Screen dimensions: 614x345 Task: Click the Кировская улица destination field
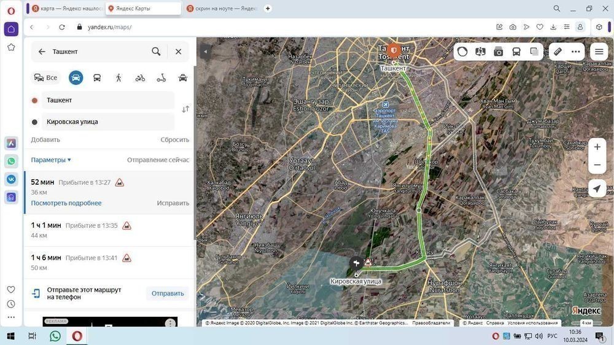(107, 122)
